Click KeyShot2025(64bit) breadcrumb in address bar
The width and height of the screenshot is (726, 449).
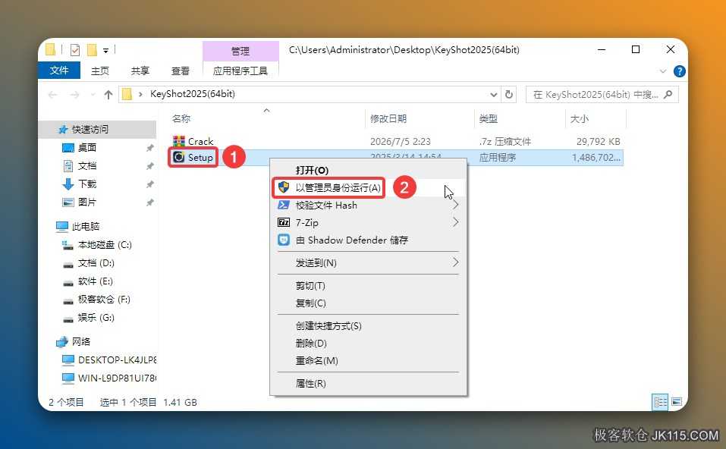193,94
